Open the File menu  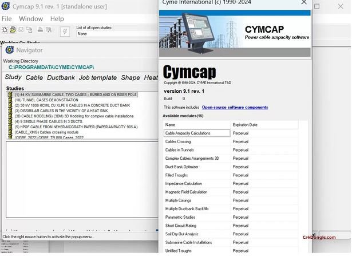[x=6, y=19]
